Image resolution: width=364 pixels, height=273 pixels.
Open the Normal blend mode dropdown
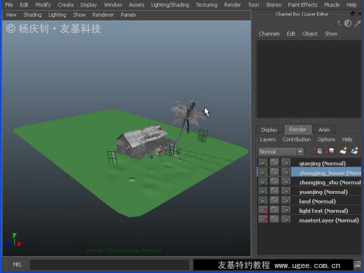click(281, 152)
